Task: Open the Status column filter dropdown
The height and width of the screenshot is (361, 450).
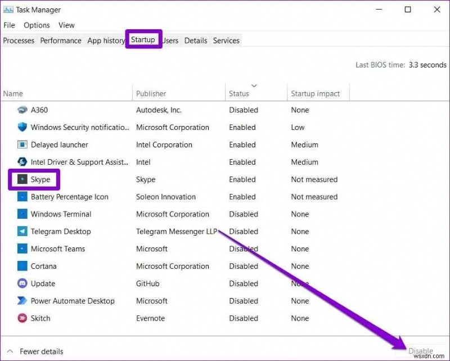Action: [254, 85]
